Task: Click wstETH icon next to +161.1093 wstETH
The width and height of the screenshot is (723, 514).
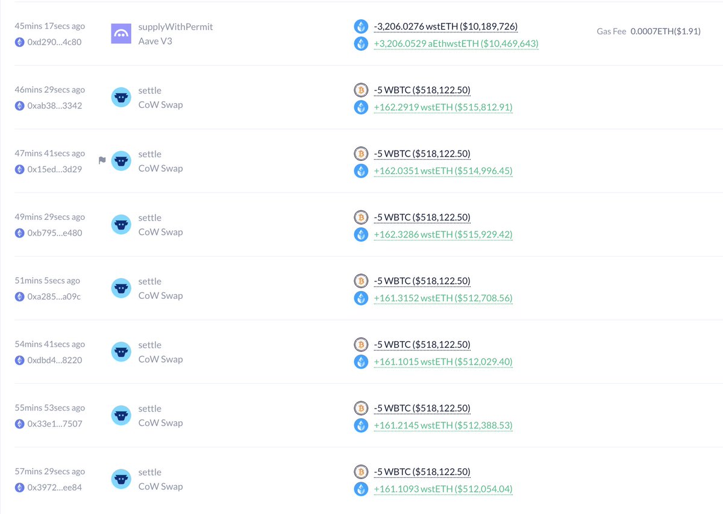Action: pos(361,489)
